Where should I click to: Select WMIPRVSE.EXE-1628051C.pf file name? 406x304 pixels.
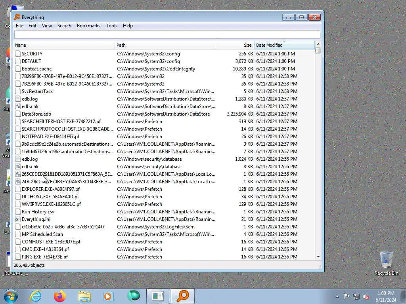point(51,204)
